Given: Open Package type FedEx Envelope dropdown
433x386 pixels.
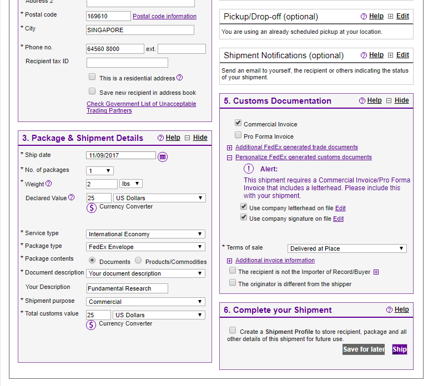Looking at the screenshot, I should click(145, 247).
